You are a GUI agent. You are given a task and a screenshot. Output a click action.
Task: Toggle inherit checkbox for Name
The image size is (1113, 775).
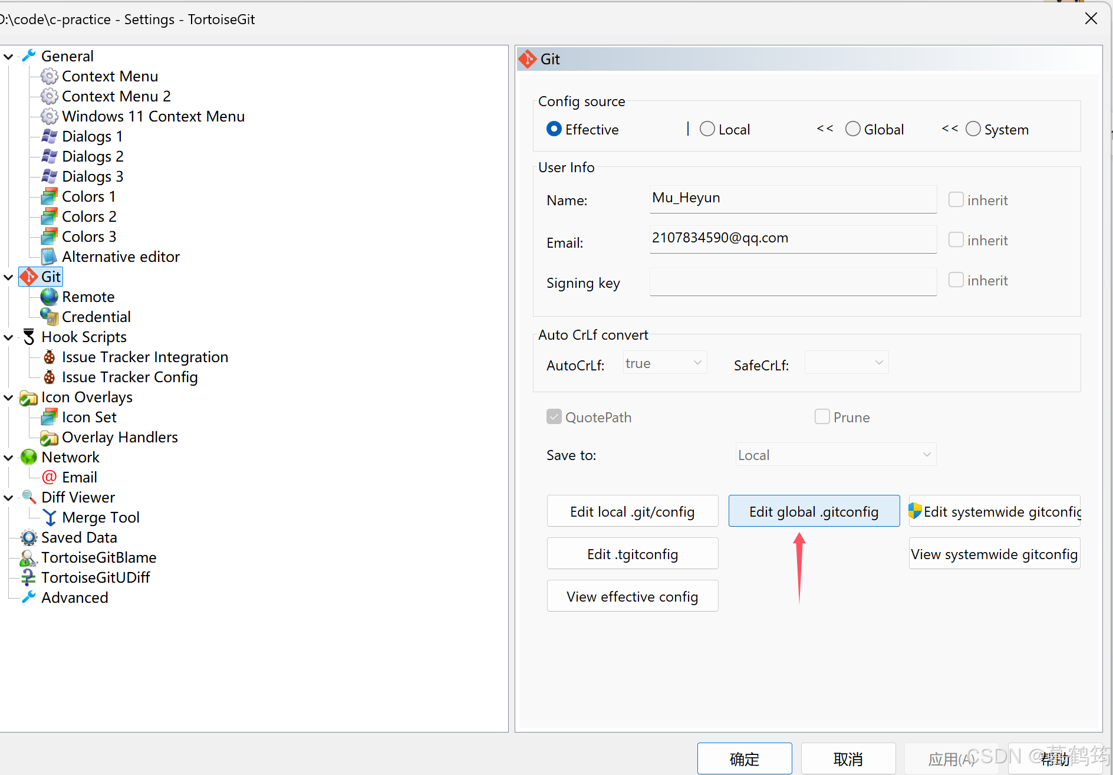[x=956, y=200]
